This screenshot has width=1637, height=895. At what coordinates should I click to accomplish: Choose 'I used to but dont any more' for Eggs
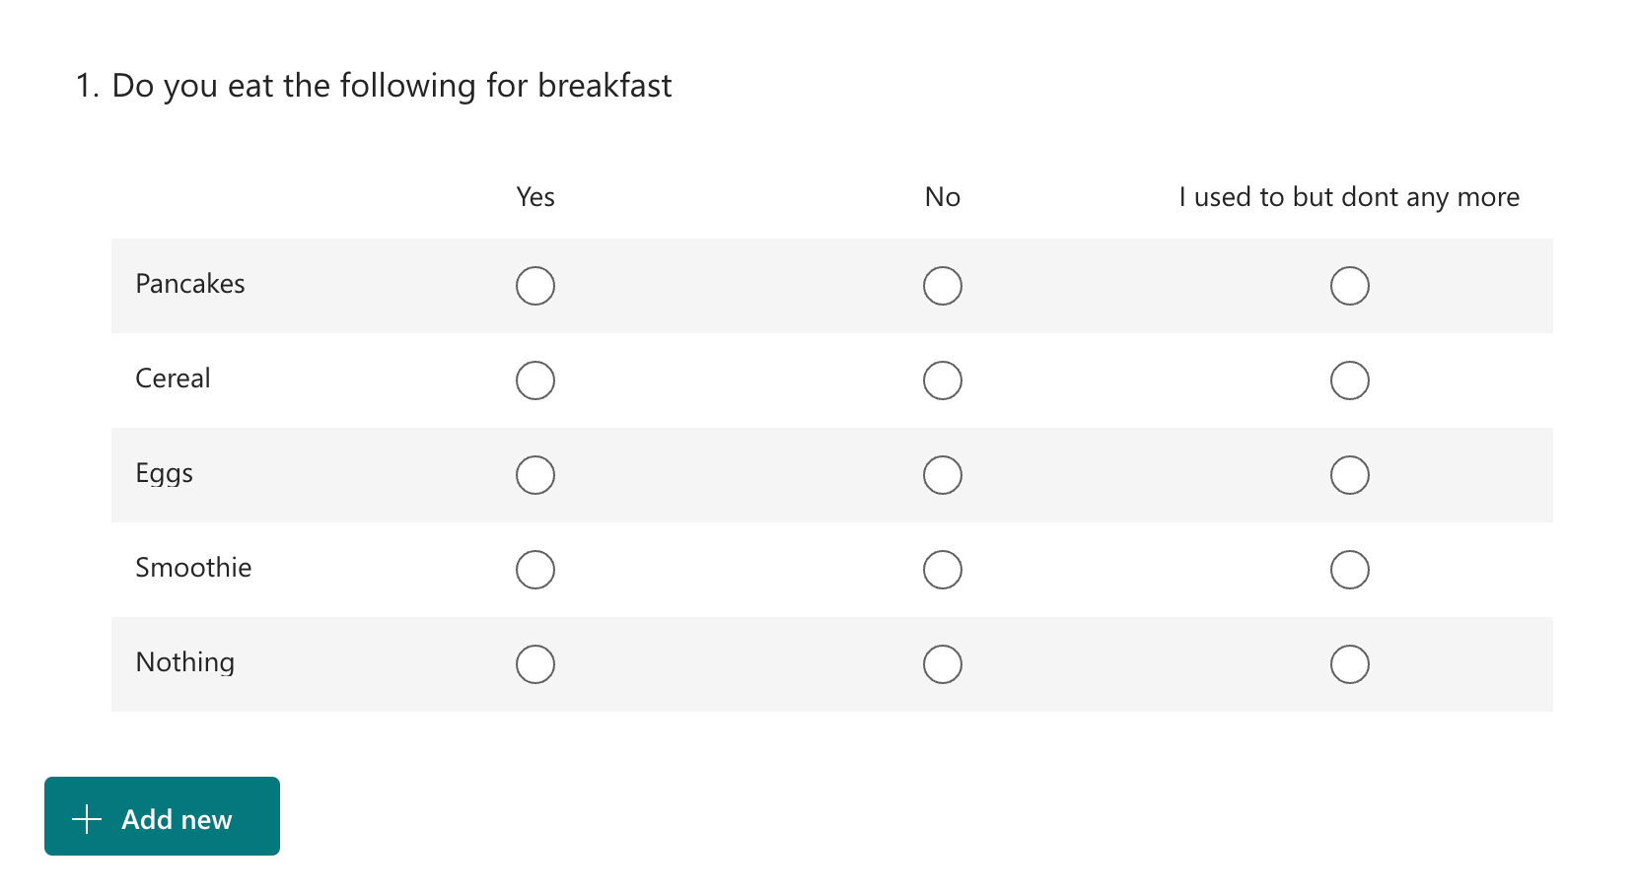point(1349,474)
